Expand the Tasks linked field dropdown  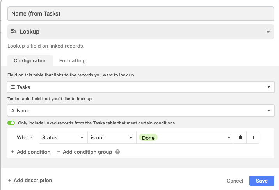tap(141, 87)
